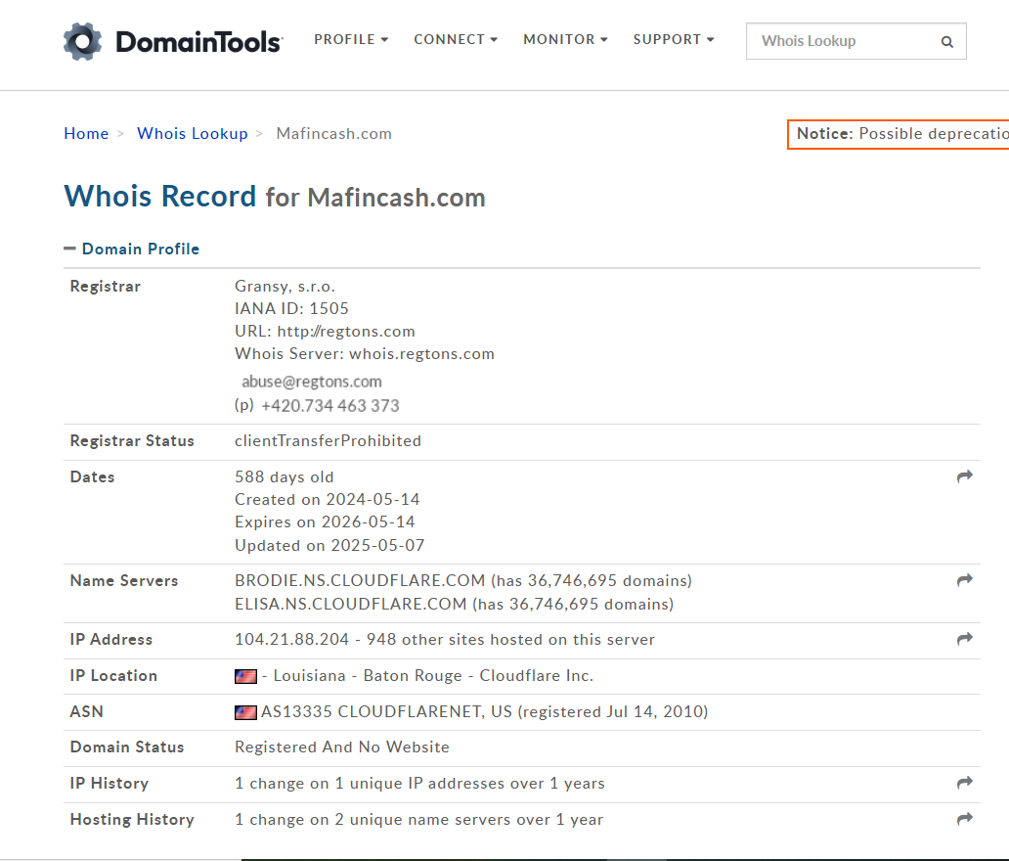Click the Mafincash.com breadcrumb text
The width and height of the screenshot is (1009, 861).
point(334,133)
